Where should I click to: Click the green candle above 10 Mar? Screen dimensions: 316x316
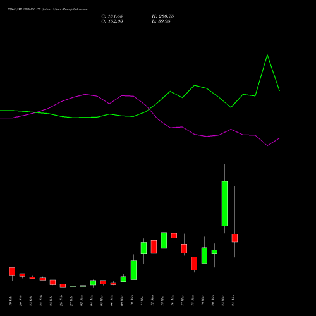click(x=133, y=270)
